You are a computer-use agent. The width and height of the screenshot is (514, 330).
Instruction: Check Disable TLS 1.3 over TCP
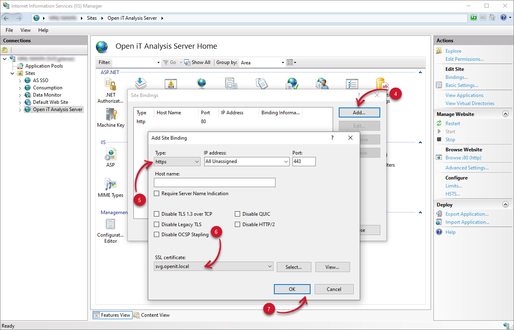click(157, 214)
